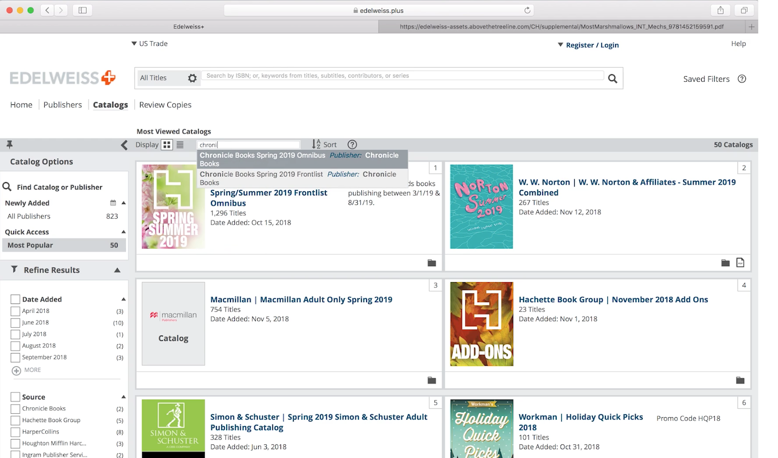
Task: Go to Home nav tab
Action: (x=21, y=104)
